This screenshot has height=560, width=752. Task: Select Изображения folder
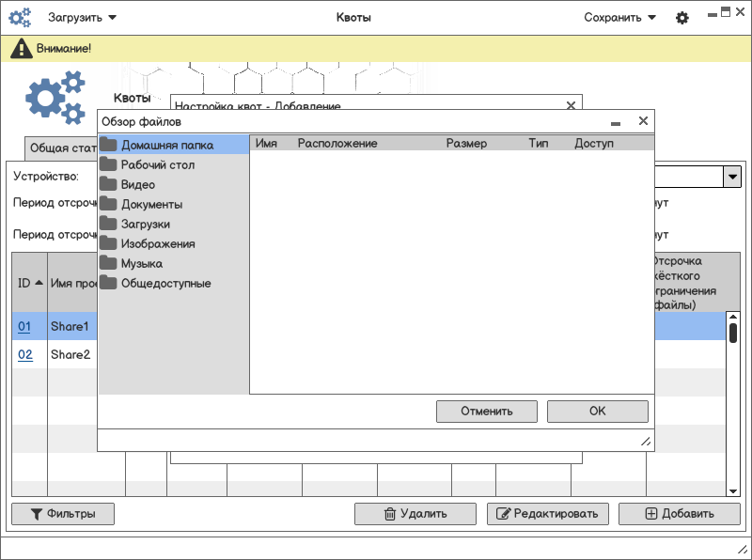pyautogui.click(x=174, y=243)
